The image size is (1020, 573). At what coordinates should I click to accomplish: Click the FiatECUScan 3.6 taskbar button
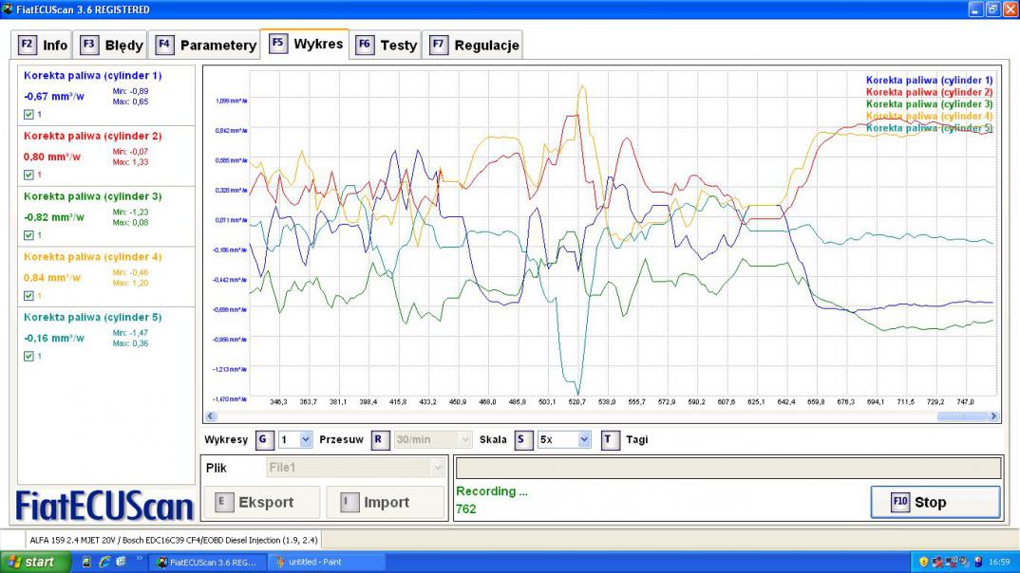(209, 562)
